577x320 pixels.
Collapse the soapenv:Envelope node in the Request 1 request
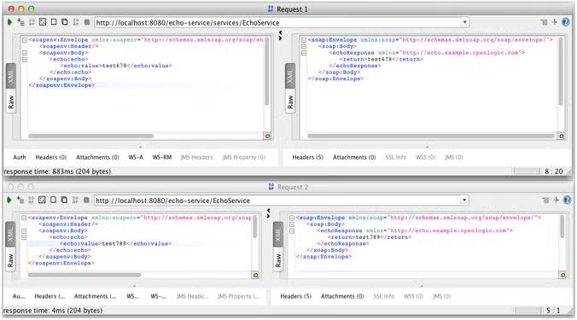(x=24, y=40)
